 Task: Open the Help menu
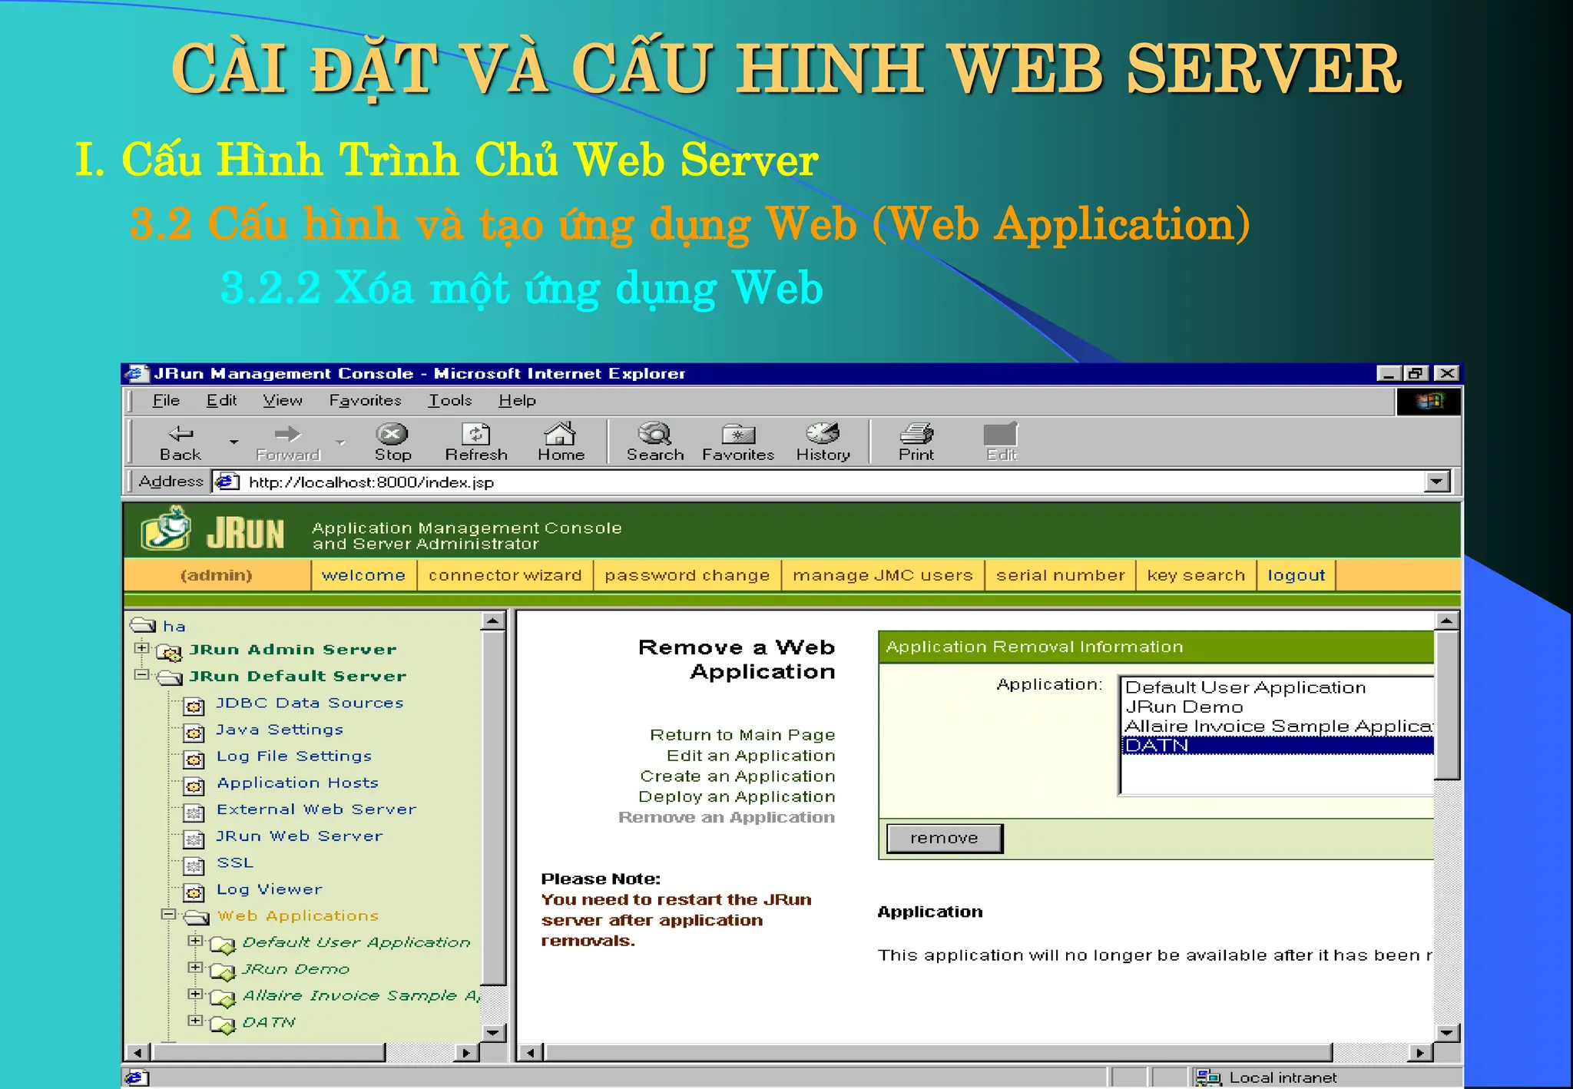(517, 400)
